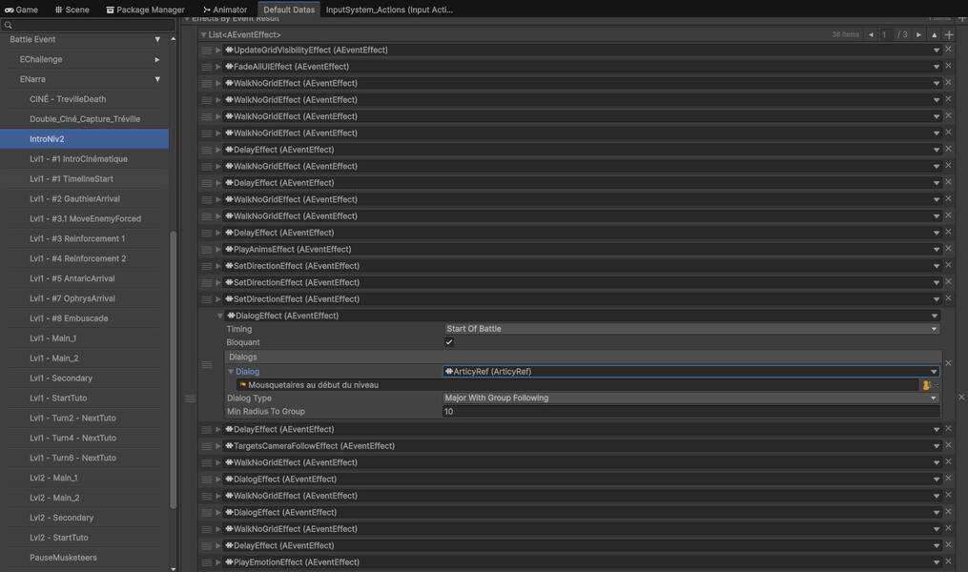Switch to the Animator tab
This screenshot has height=572, width=968.
[x=225, y=10]
